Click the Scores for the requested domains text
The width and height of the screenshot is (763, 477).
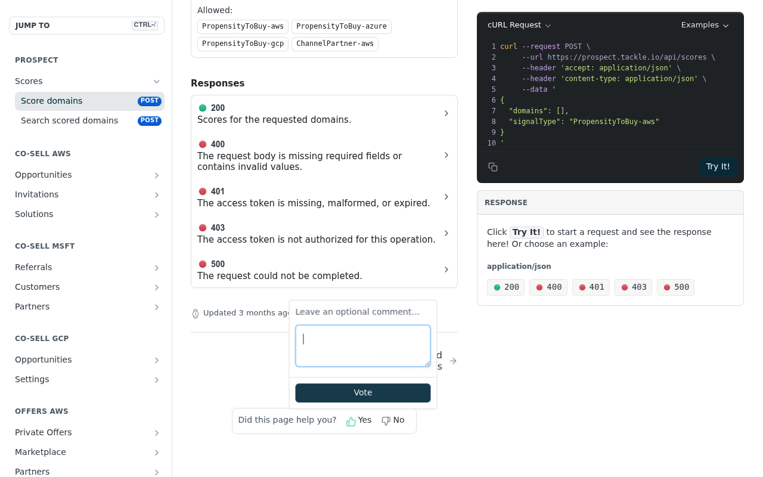274,120
